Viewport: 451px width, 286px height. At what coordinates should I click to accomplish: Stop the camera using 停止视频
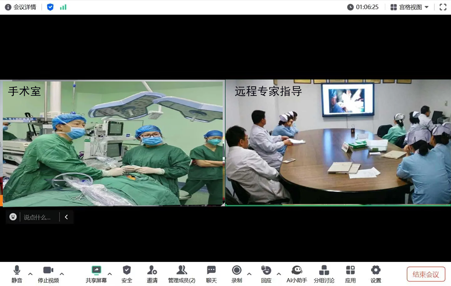tap(48, 274)
